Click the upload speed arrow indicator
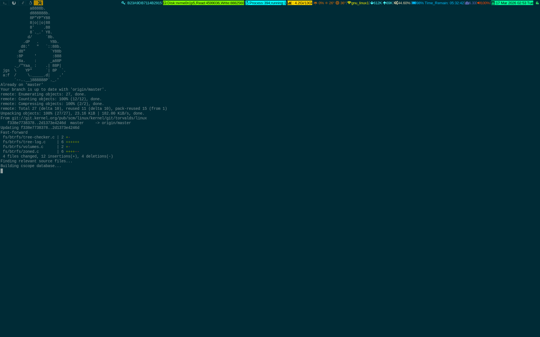 (388, 3)
